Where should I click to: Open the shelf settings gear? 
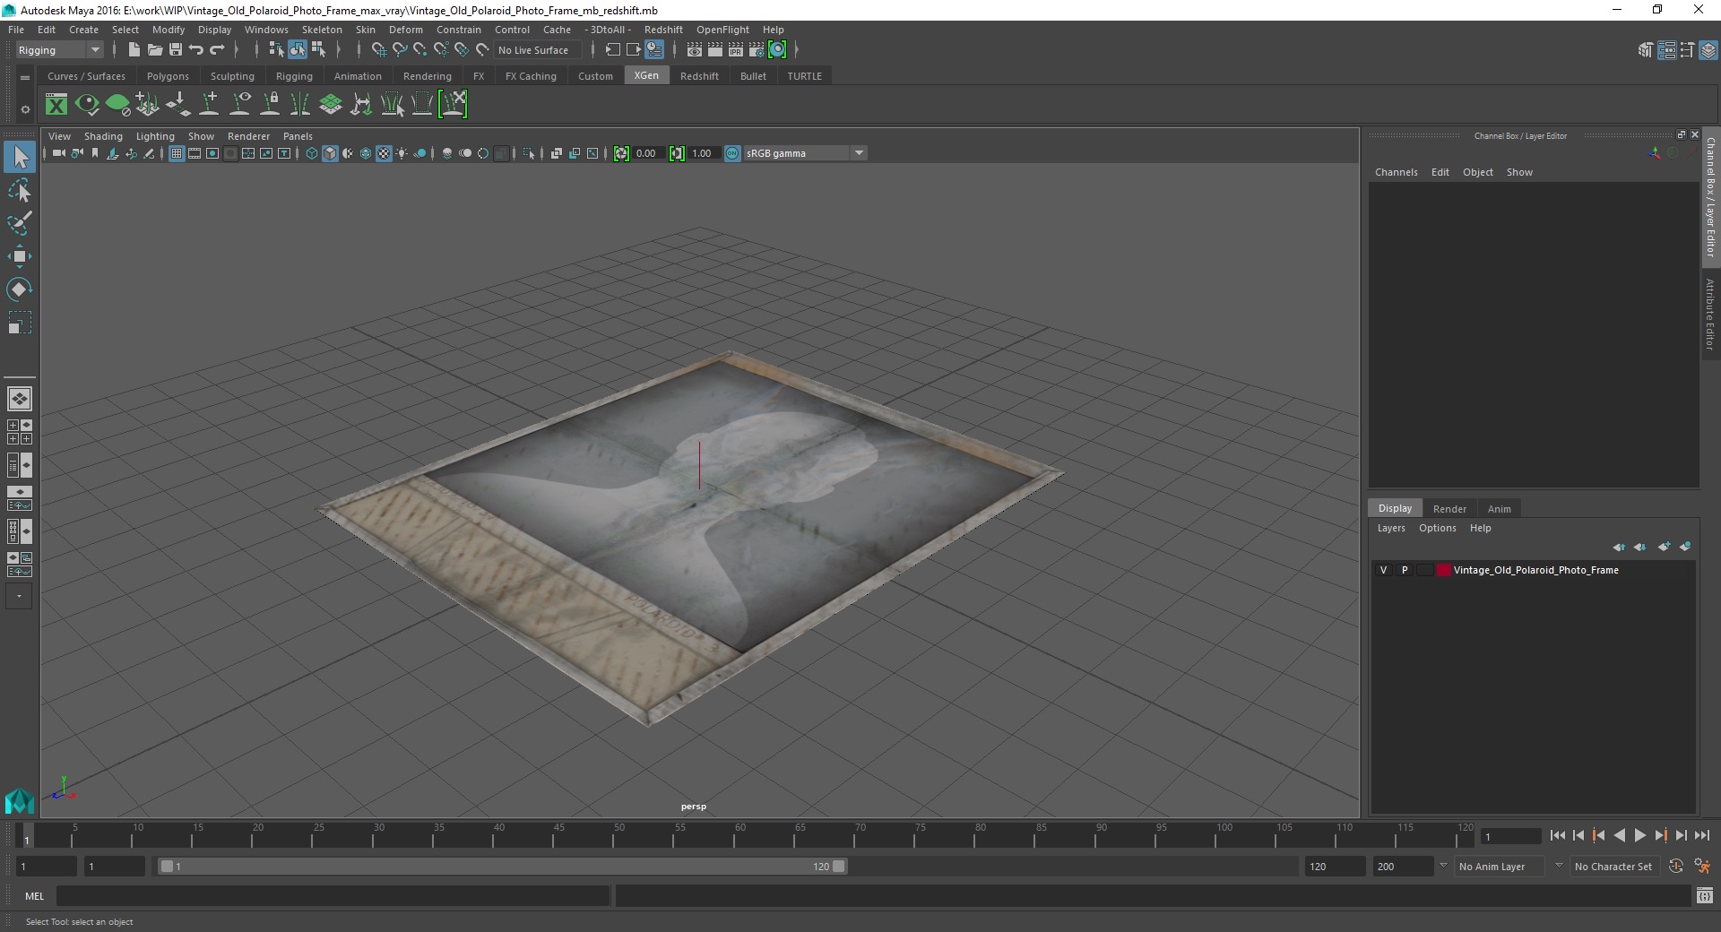(25, 109)
